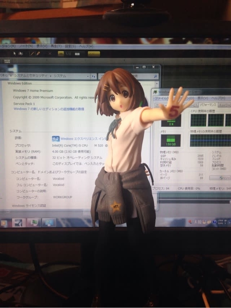Viewport: 231px width, 308px height.
Task: Select the pencil tool in Vocaloid toolbar
Action: 38,54
